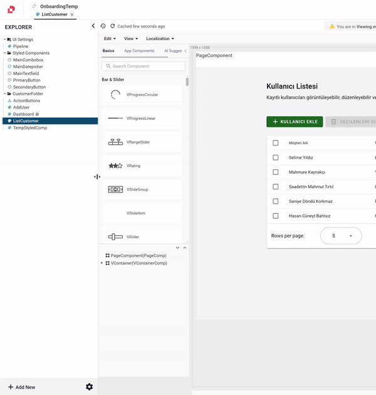This screenshot has width=376, height=395.
Task: Select the VProgressCircular component icon
Action: pos(115,95)
